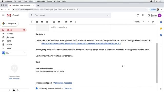Screen dimensions: 164x92
Task: Open the Edit menu in the menu bar
Action: 20,1
